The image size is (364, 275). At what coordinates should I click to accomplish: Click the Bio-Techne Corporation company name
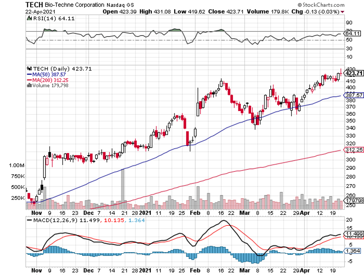pyautogui.click(x=74, y=5)
